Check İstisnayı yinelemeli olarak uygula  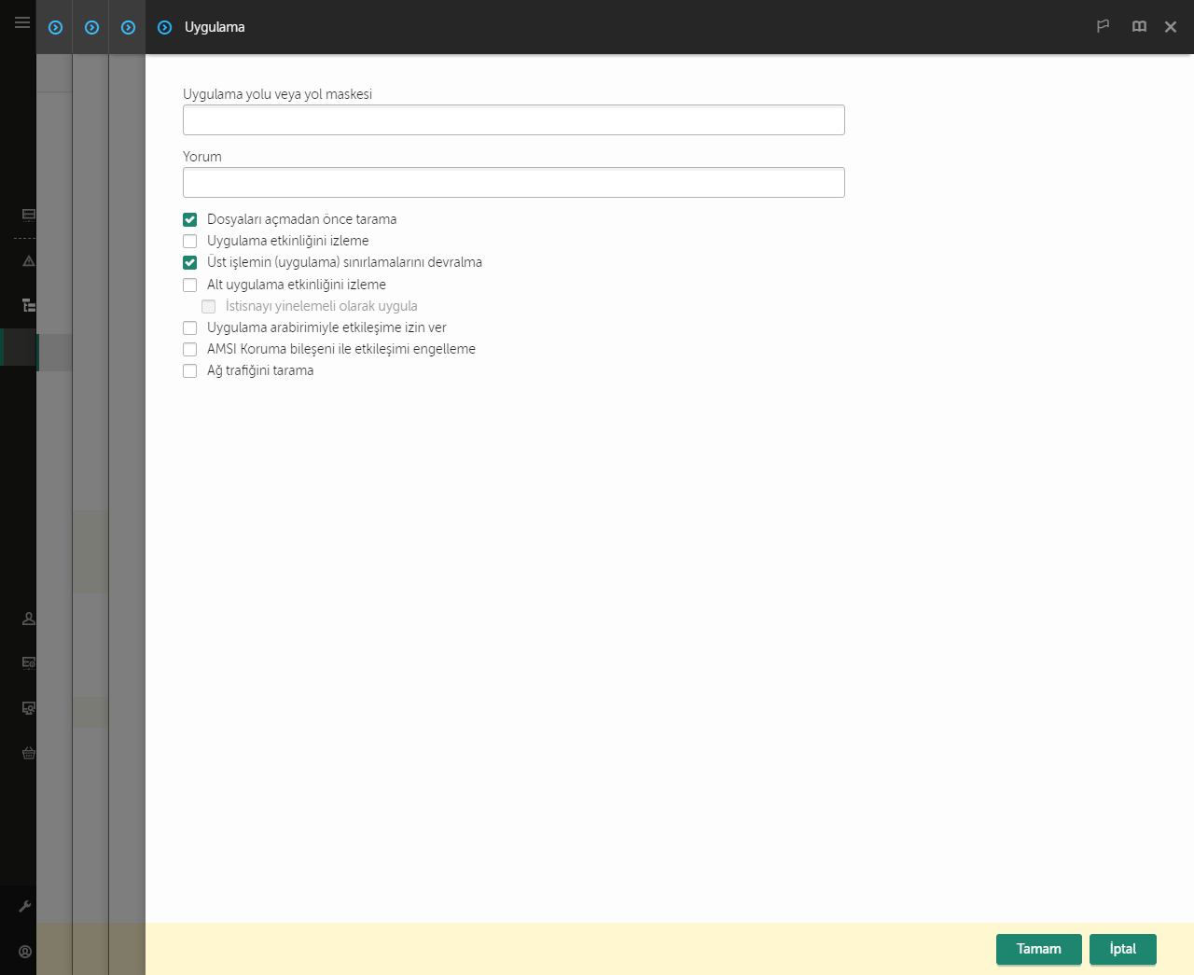click(x=209, y=306)
